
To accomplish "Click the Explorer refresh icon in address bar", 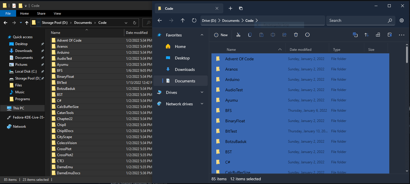I will 134,23.
